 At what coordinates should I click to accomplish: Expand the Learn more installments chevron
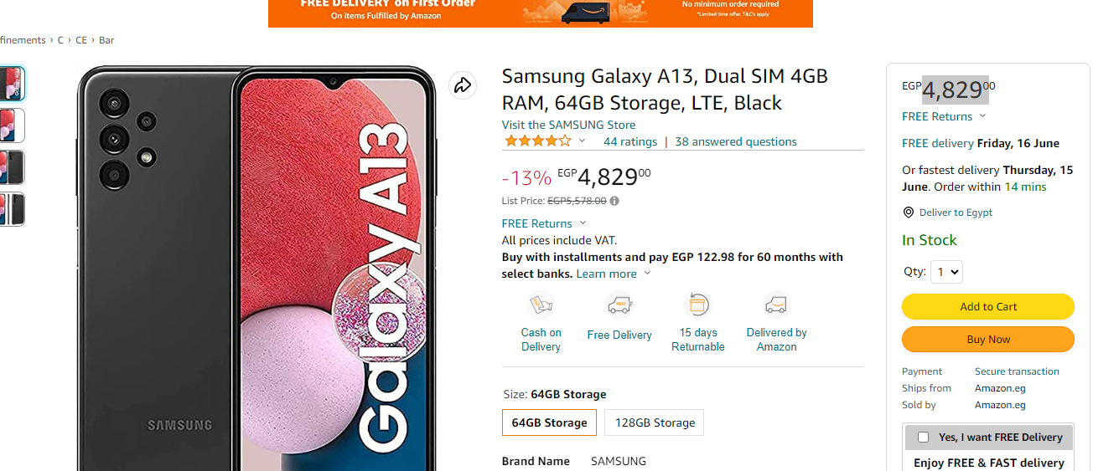coord(647,274)
